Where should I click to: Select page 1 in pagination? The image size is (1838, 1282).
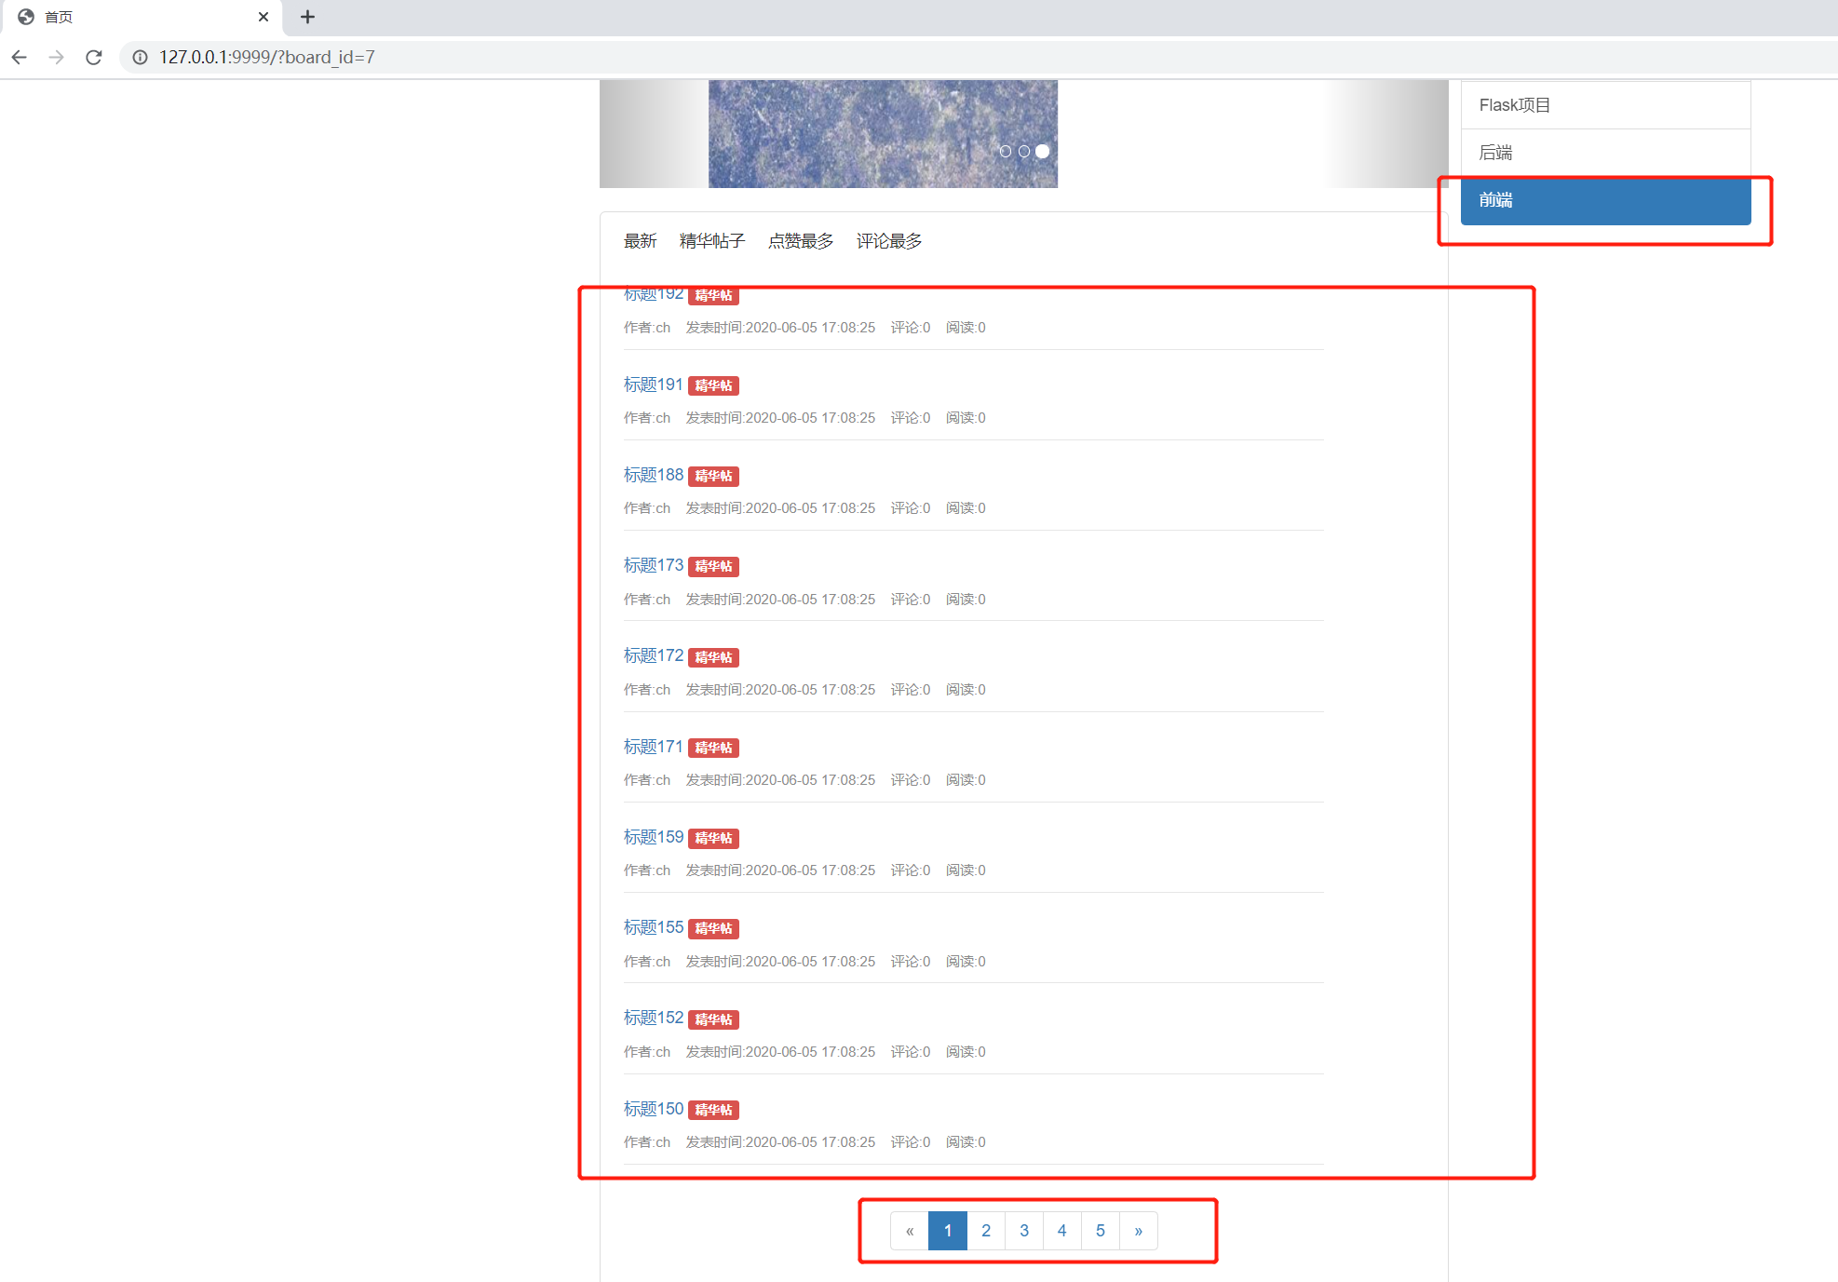[948, 1231]
